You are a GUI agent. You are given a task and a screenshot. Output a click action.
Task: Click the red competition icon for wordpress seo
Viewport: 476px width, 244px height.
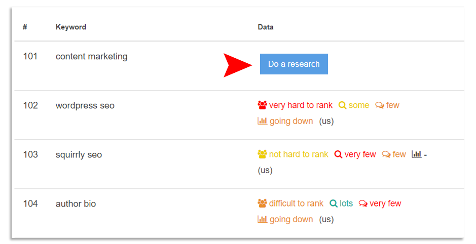coord(262,105)
